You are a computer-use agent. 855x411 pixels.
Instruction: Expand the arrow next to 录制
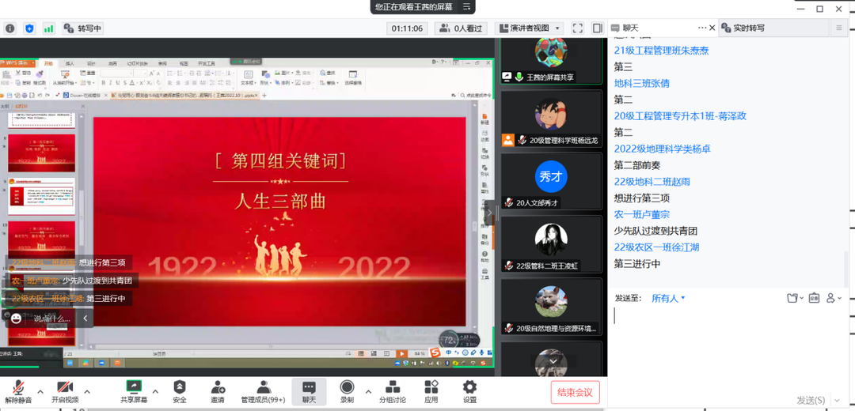368,391
